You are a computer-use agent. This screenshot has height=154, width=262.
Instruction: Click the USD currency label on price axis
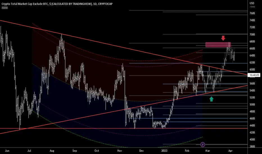coord(252,3)
